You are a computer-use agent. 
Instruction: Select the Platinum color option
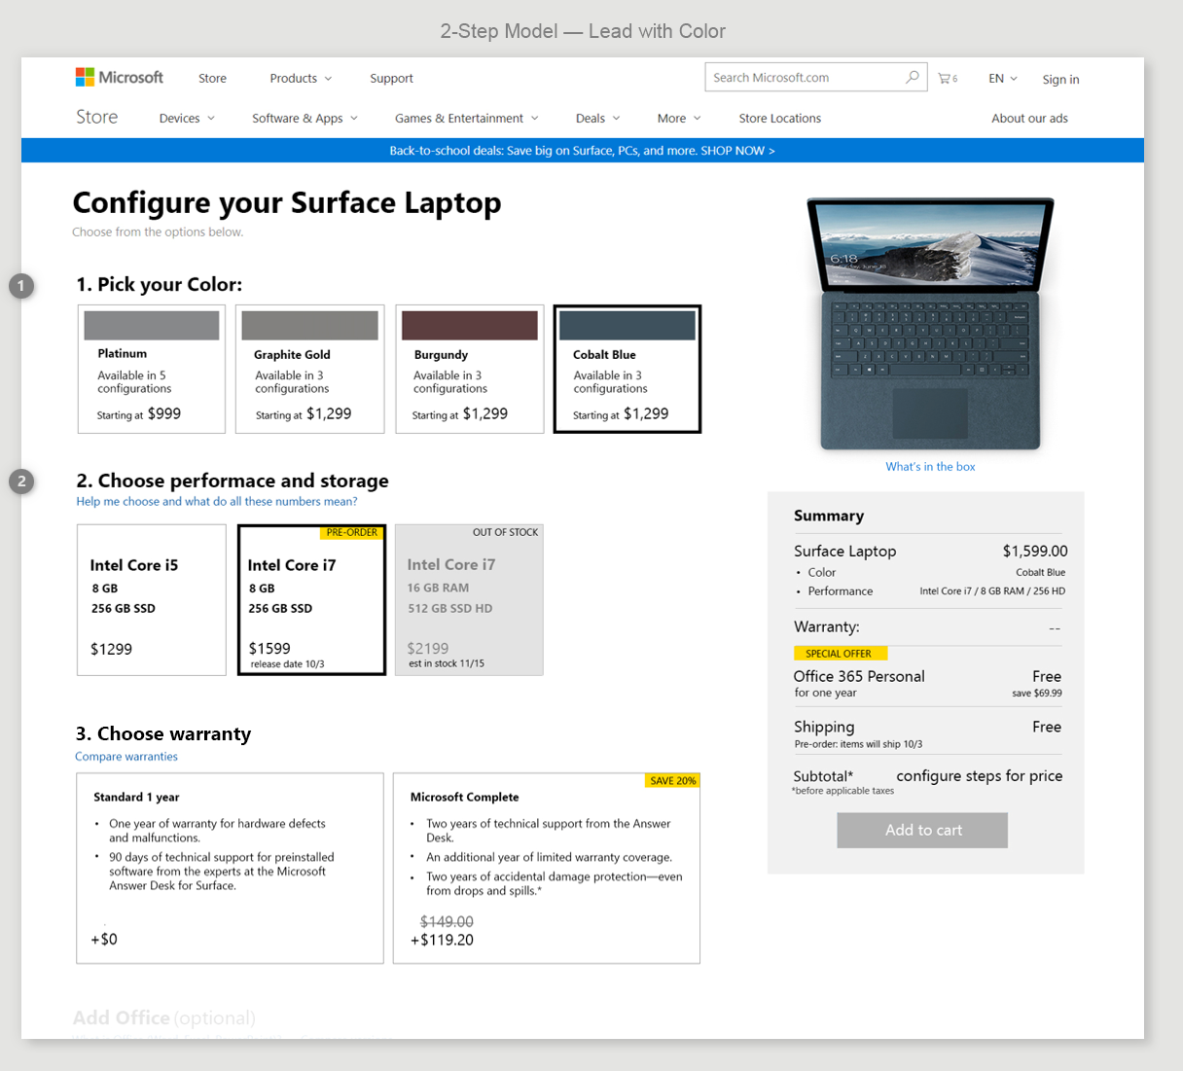[x=152, y=369]
